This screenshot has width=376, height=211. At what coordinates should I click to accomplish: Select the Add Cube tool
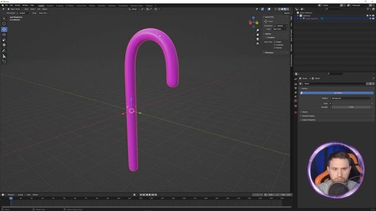[x=4, y=62]
